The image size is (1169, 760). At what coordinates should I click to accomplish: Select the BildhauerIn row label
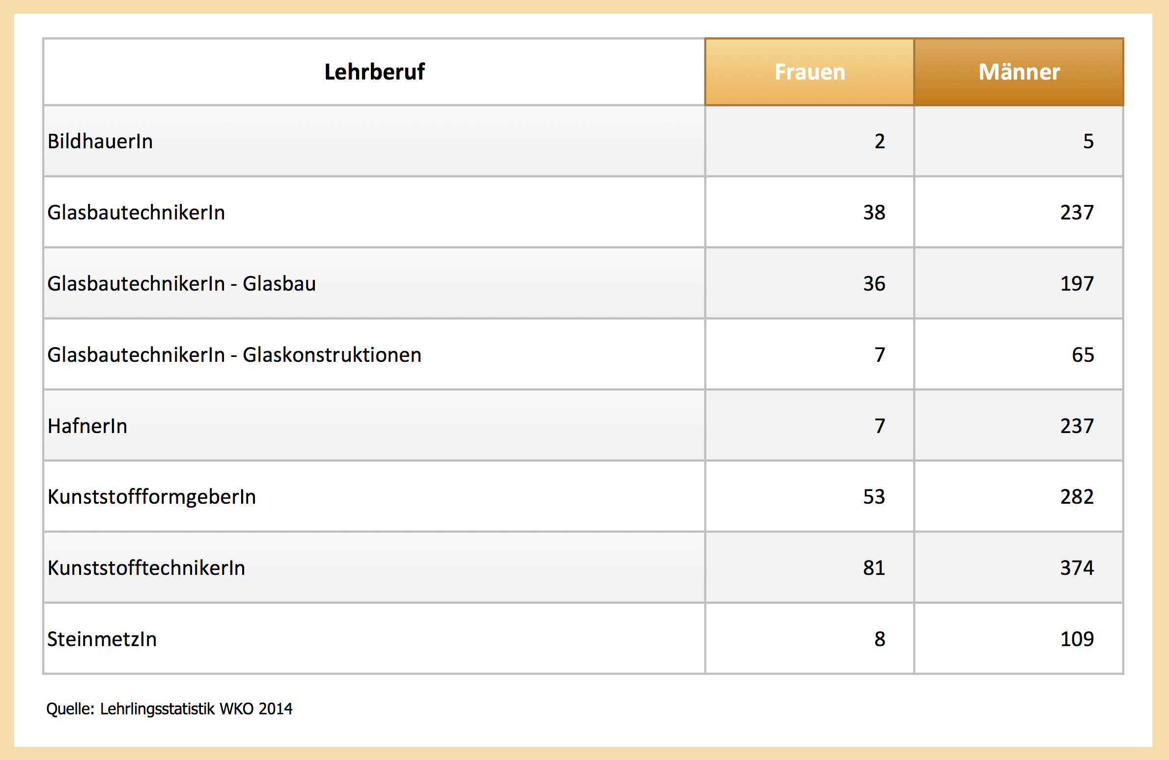coord(100,141)
